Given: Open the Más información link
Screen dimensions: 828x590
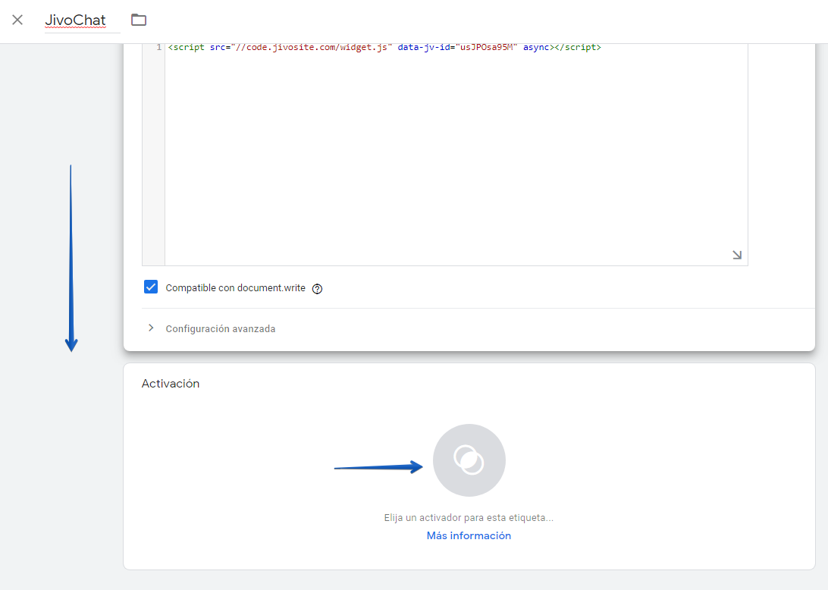Looking at the screenshot, I should pos(469,535).
